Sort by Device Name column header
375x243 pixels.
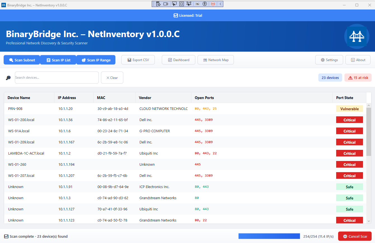click(x=29, y=98)
